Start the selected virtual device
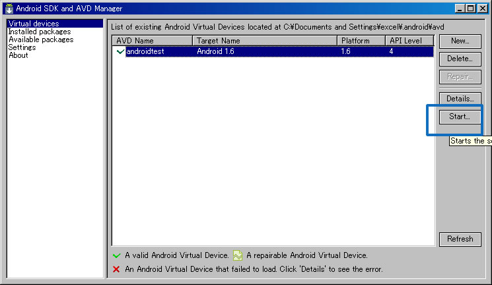This screenshot has height=285, width=492. coord(460,117)
